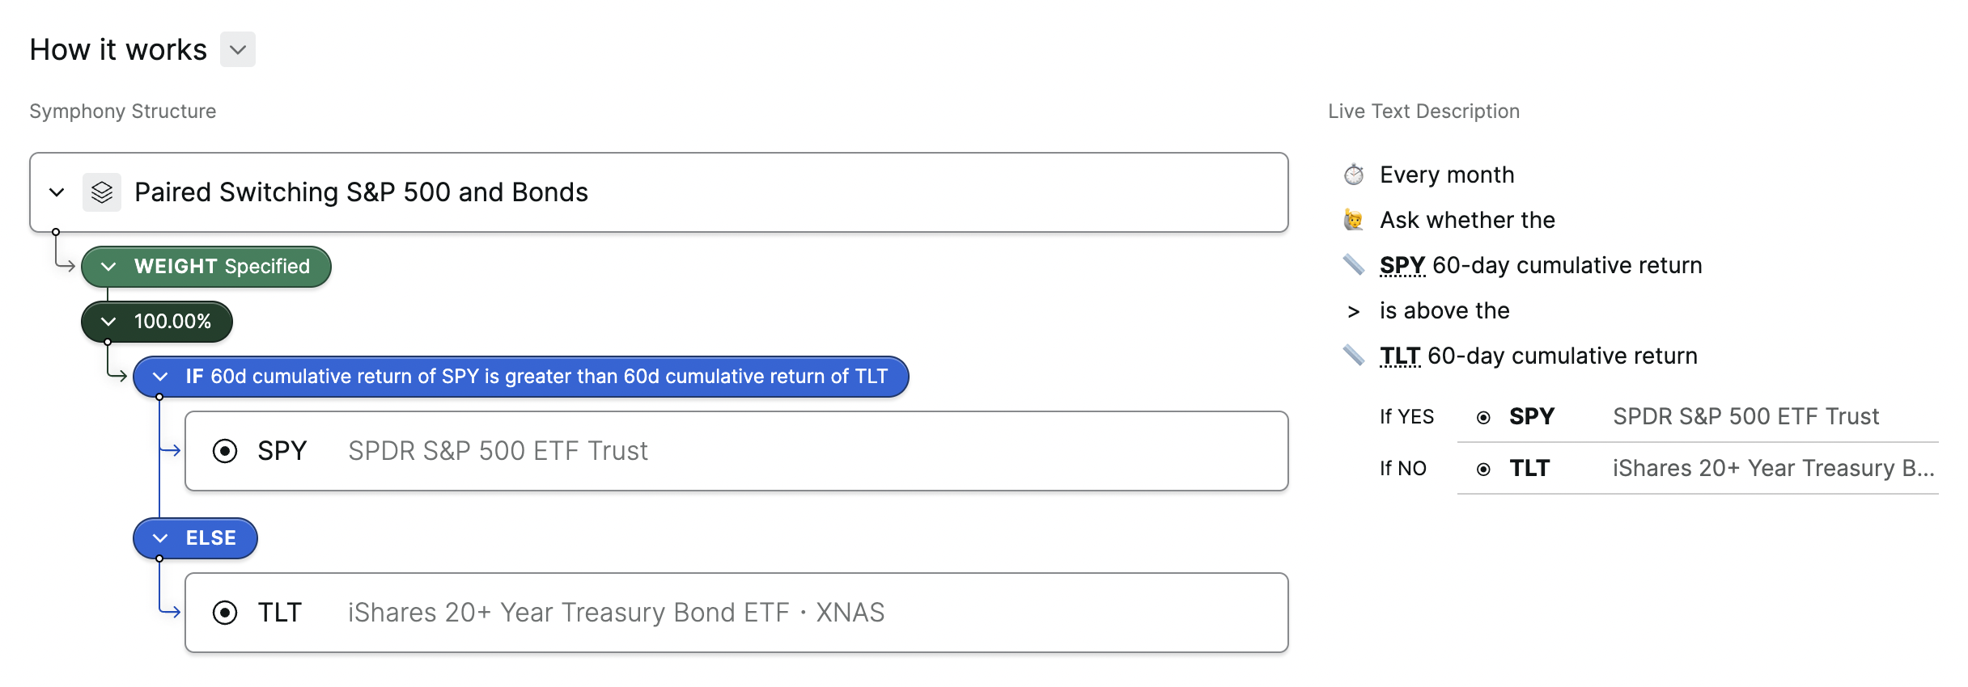Open the underlined SPY ticker link in description
Screen dimensions: 1968x687
(1402, 265)
